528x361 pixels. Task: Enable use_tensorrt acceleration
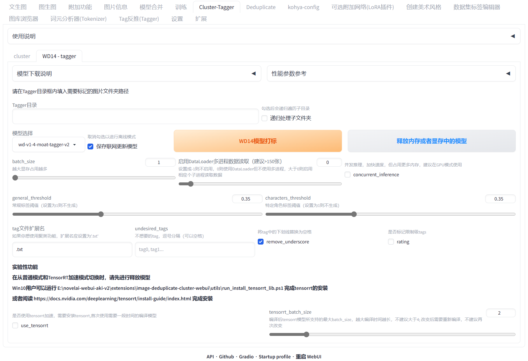pyautogui.click(x=15, y=325)
